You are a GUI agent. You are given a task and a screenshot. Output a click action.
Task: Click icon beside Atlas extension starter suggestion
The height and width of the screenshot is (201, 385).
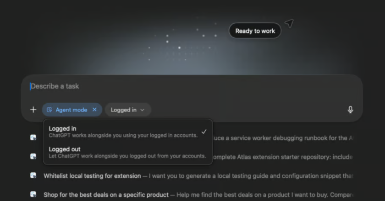[33, 156]
